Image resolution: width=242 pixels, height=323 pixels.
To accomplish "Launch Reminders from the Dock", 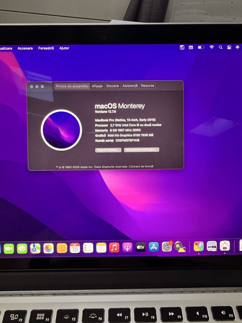I will (88, 248).
